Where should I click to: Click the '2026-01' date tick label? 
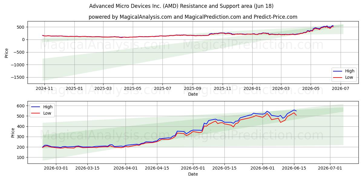[x=252, y=88]
